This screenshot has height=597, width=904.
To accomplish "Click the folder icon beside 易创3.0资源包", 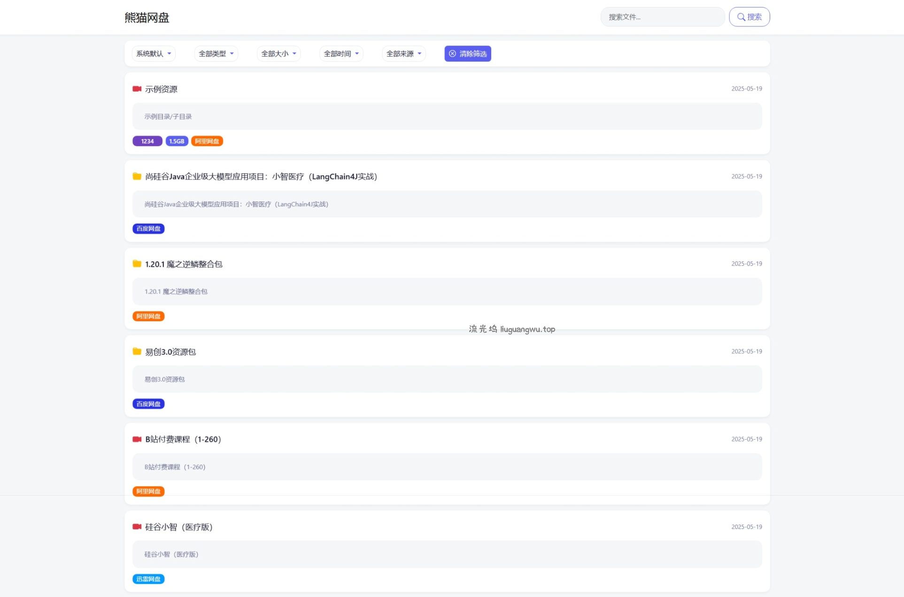I will point(137,351).
